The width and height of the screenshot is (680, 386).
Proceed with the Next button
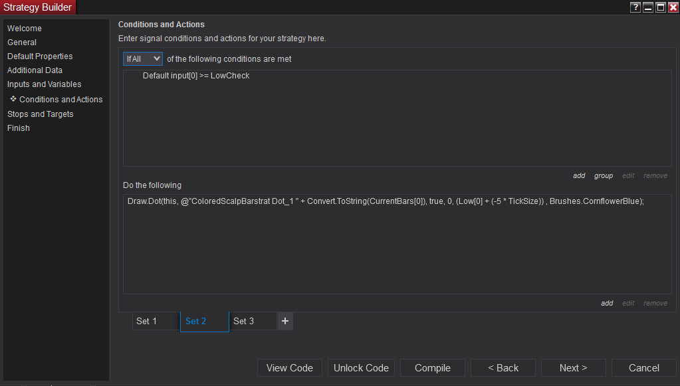pyautogui.click(x=573, y=368)
